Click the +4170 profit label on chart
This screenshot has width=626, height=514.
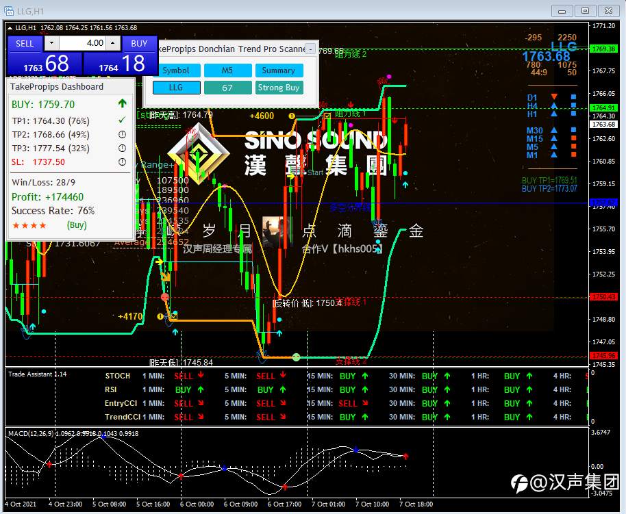point(130,316)
